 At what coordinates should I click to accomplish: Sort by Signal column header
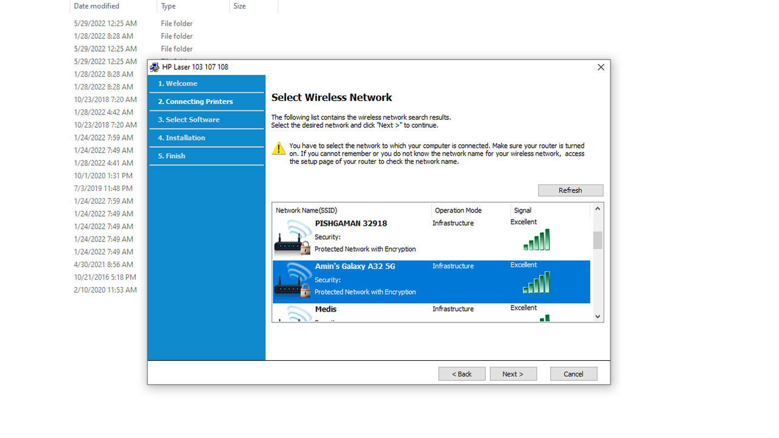pyautogui.click(x=550, y=210)
